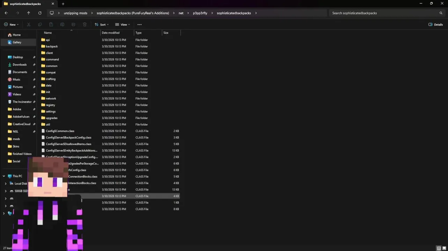Sort by Name column header
This screenshot has height=251, width=448.
pos(48,33)
